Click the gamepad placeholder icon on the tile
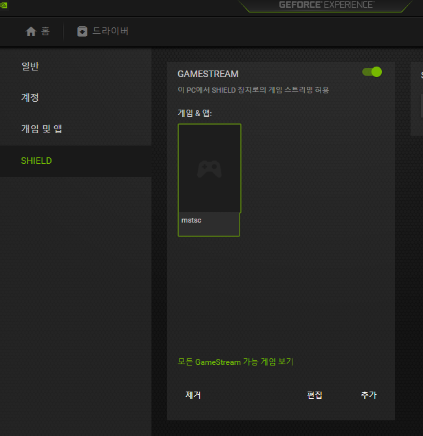 pyautogui.click(x=210, y=169)
